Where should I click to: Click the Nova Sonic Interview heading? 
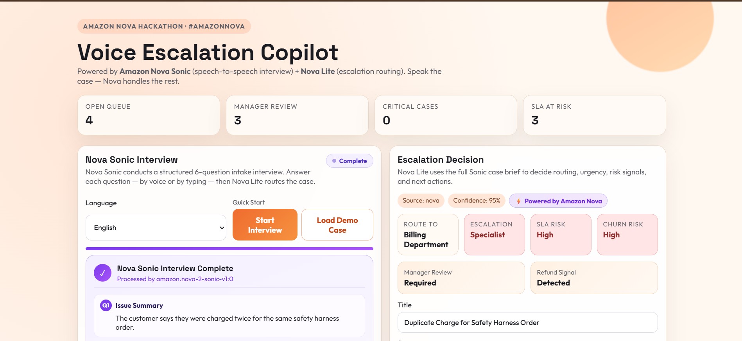(131, 160)
